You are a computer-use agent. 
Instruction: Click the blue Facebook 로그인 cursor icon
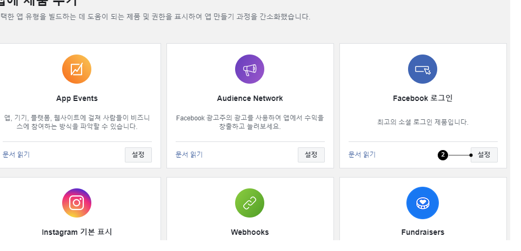[x=423, y=69]
